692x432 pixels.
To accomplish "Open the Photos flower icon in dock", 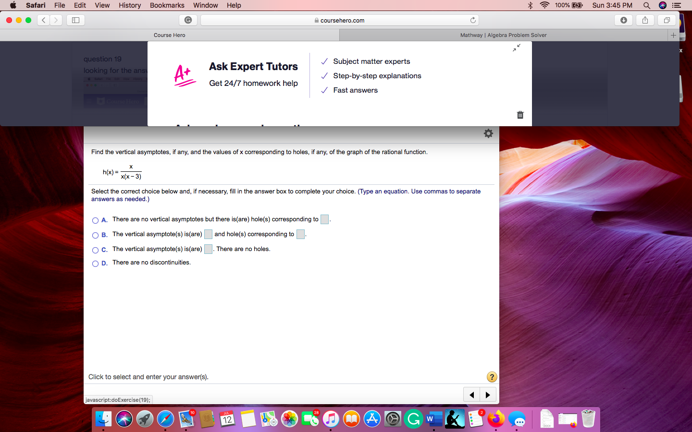I will click(290, 419).
